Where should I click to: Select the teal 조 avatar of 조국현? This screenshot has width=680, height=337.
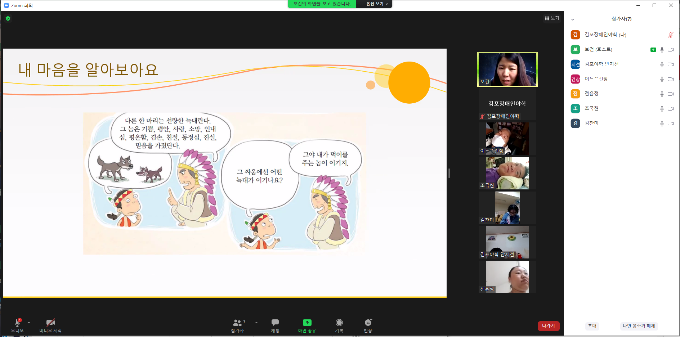575,108
